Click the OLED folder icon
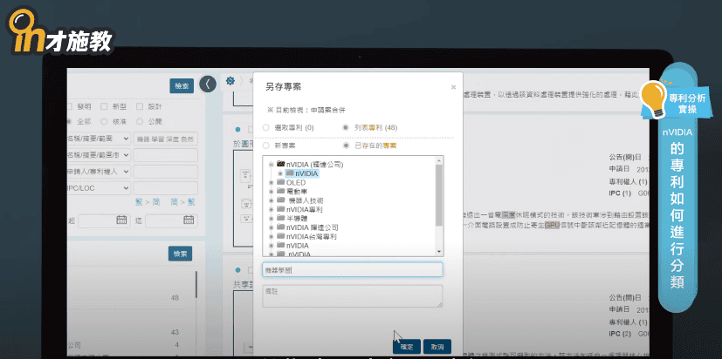 [x=280, y=182]
